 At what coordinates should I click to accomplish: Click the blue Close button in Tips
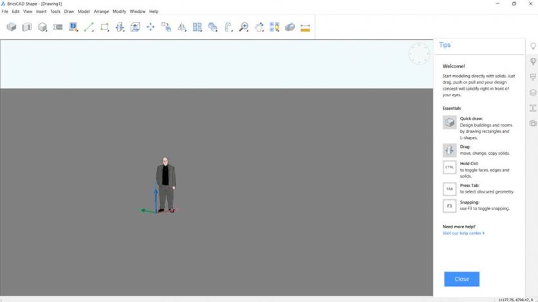461,279
